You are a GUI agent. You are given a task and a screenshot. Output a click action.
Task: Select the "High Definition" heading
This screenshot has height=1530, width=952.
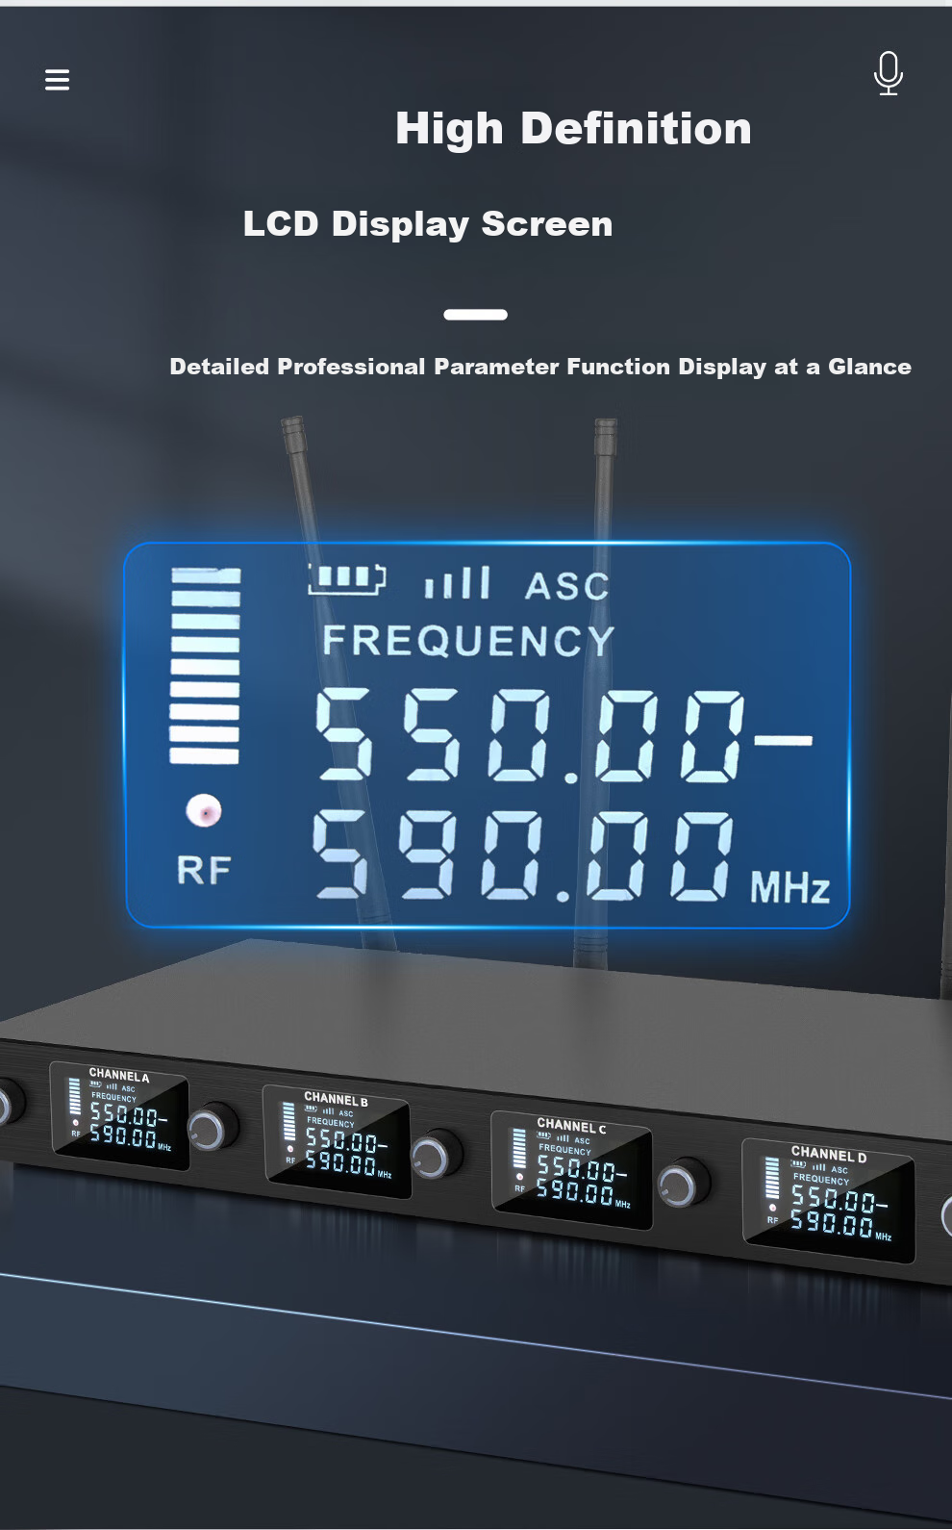click(573, 129)
